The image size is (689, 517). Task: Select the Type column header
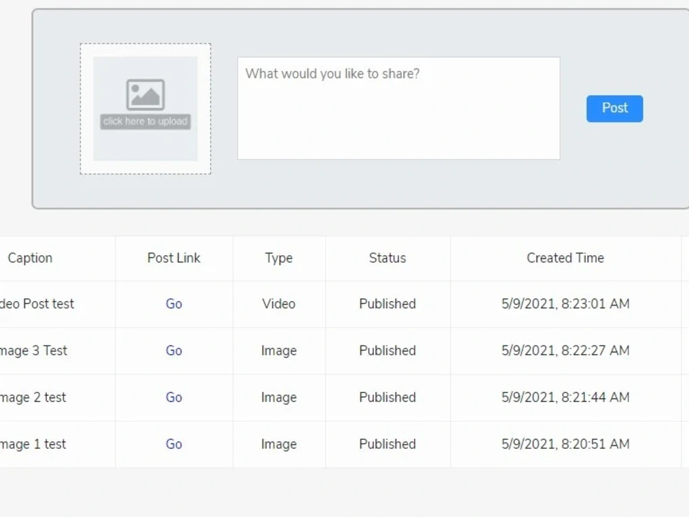tap(278, 258)
